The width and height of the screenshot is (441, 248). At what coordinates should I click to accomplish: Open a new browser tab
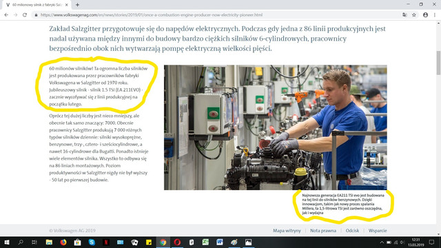click(x=77, y=5)
